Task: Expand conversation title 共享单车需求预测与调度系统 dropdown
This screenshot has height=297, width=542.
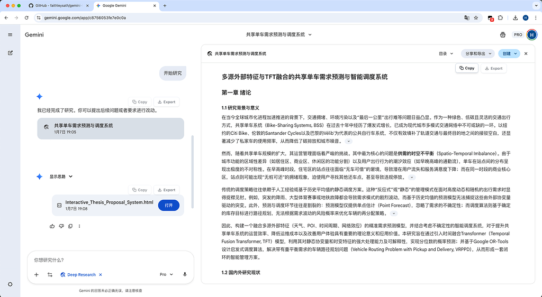Action: click(x=310, y=34)
